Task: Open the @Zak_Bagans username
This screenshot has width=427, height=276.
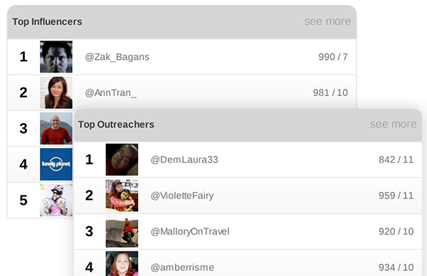Action: tap(117, 57)
